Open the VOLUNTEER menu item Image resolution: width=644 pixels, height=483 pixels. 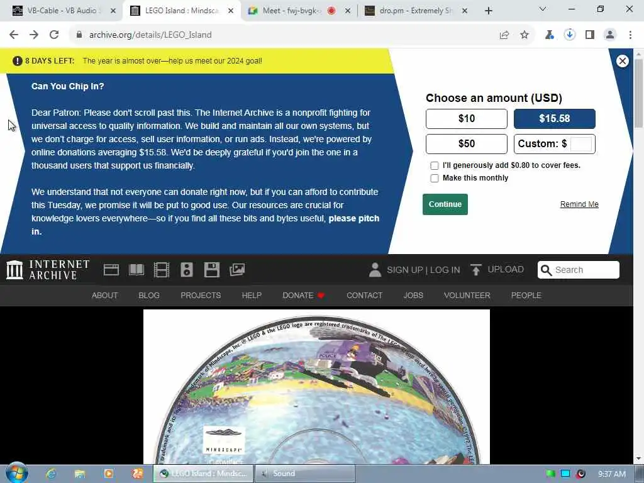pos(467,296)
